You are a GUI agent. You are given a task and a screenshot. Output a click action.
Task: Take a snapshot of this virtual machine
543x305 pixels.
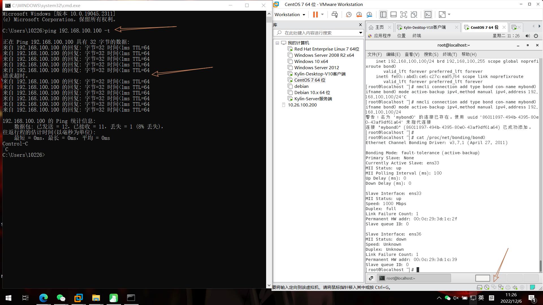point(348,15)
